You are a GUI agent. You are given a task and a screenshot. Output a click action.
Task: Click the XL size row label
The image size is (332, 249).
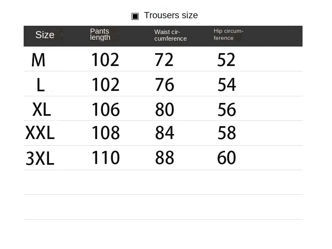[41, 110]
